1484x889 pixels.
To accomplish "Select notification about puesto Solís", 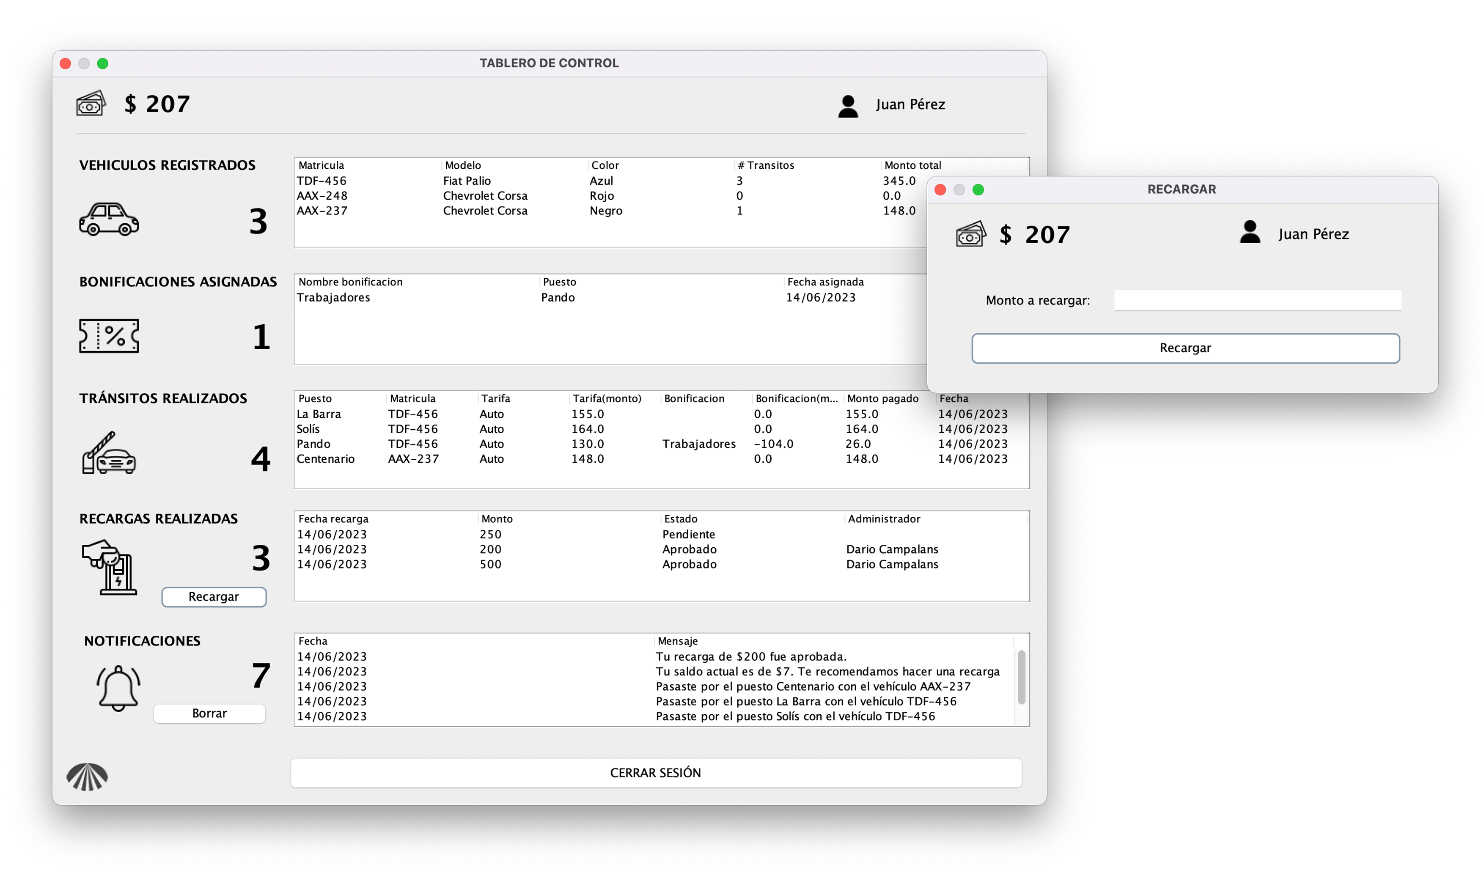I will [x=655, y=717].
